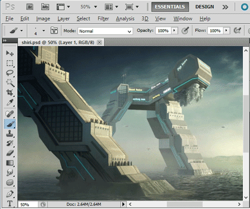Screen dimensions: 250x209
Task: Select the Sponge tool
Action: tap(10, 182)
